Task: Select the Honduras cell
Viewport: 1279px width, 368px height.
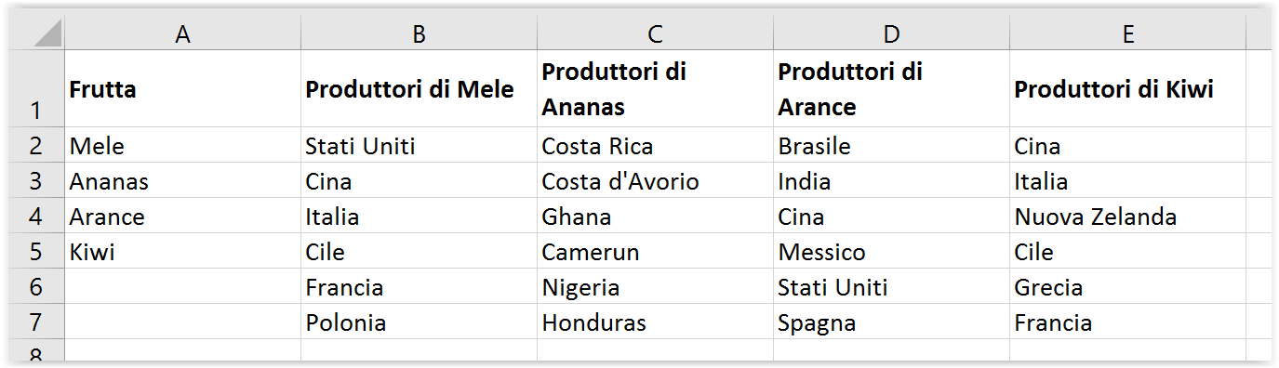Action: click(656, 322)
